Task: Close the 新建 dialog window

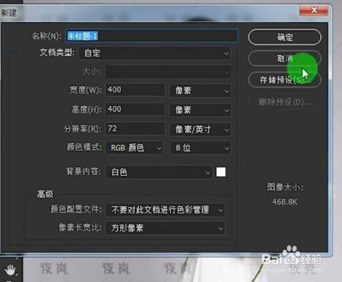Action: coord(314,10)
